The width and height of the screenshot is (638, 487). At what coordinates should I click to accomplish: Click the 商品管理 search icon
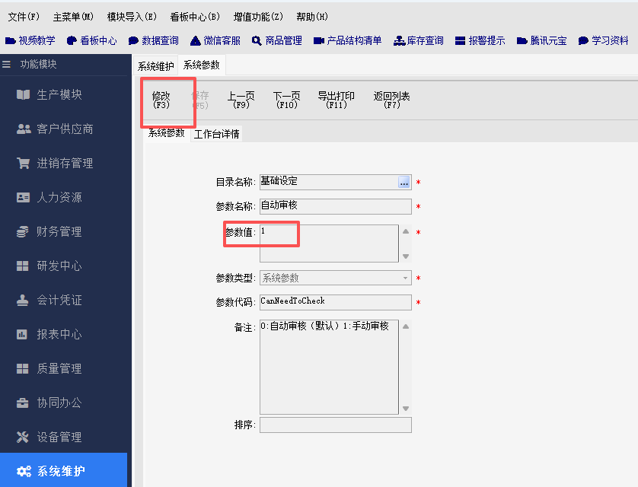click(x=257, y=40)
